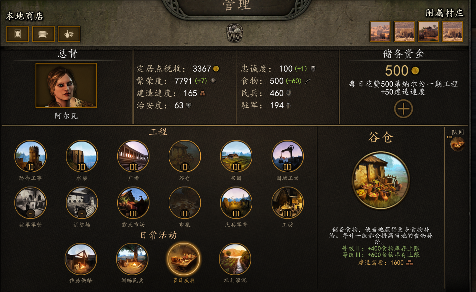Activate 水利灌溉 irrigation daily activity

[x=235, y=259]
